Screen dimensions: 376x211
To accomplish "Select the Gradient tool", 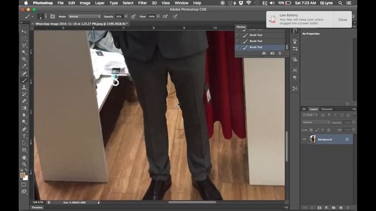I will (24, 108).
